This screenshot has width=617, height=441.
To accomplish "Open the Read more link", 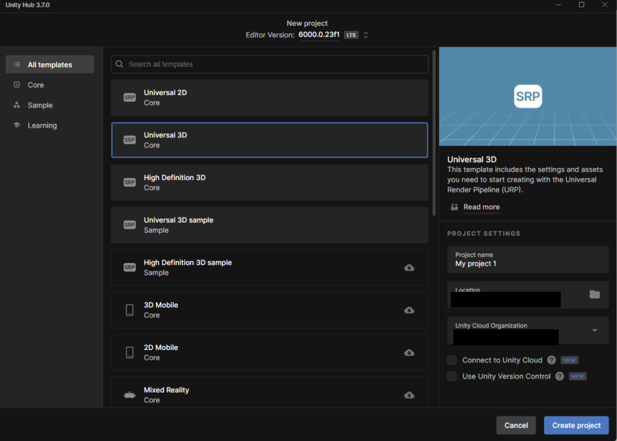I will [x=481, y=207].
